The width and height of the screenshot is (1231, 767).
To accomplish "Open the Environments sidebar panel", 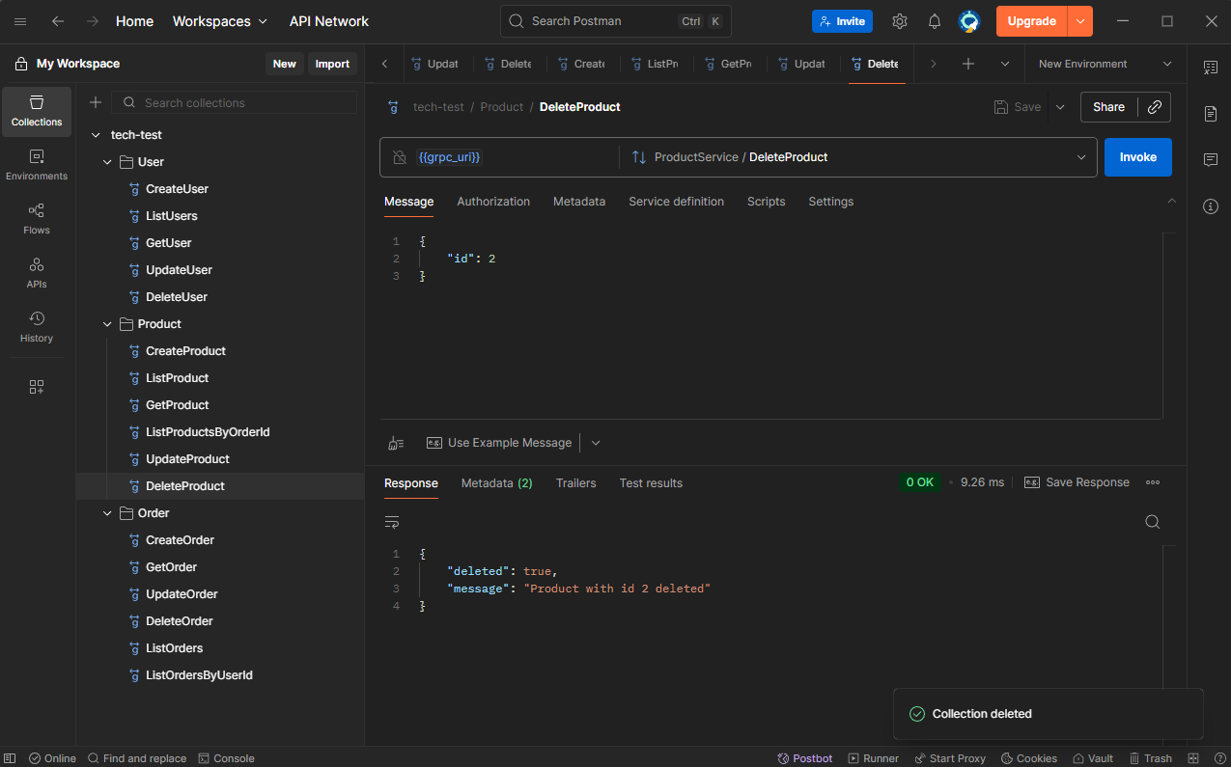I will 37,164.
